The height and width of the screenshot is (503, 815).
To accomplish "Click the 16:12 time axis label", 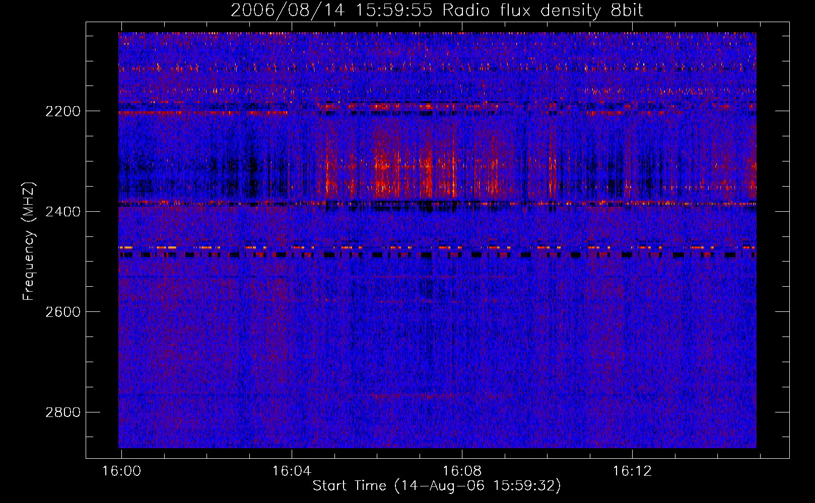I will [x=632, y=471].
